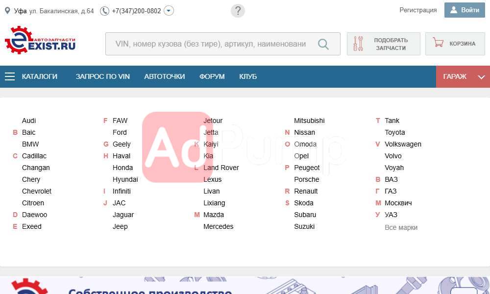Open Chevrolet parts catalog
490x294 pixels.
click(37, 191)
